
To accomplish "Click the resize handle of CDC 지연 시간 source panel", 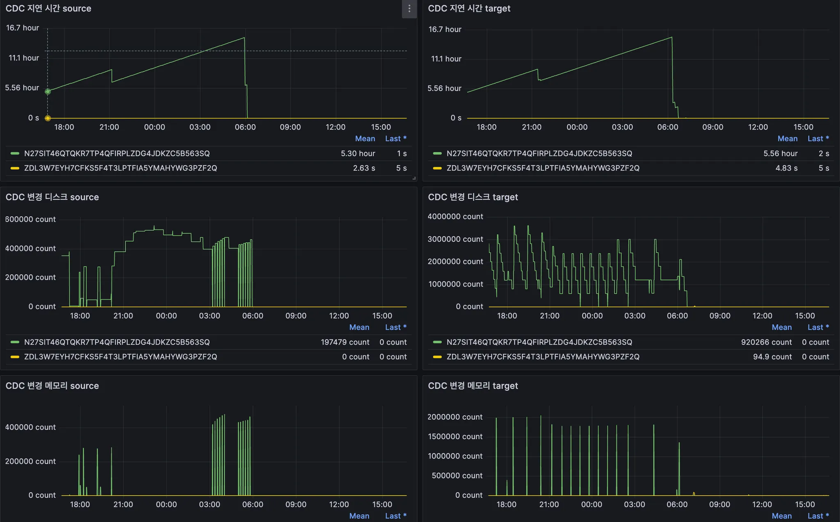I will pyautogui.click(x=414, y=178).
